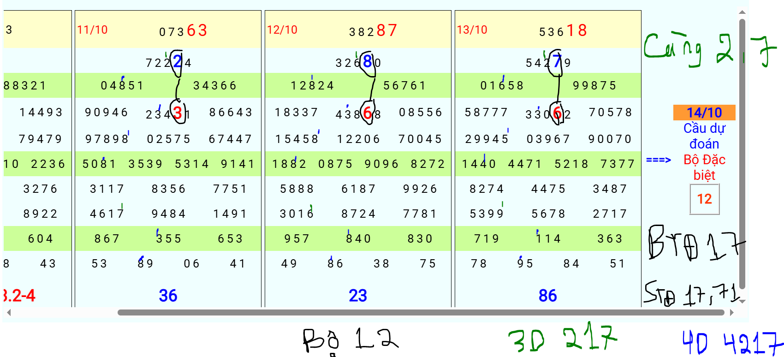The width and height of the screenshot is (784, 357).
Task: Click the first prize number 72224
Action: click(x=168, y=62)
